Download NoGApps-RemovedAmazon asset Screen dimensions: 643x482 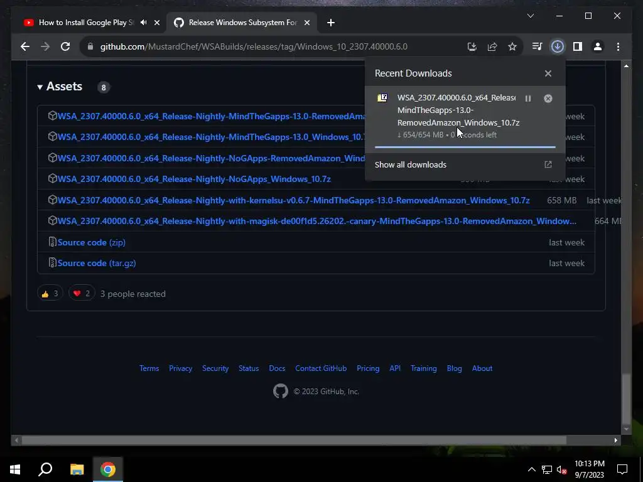211,158
